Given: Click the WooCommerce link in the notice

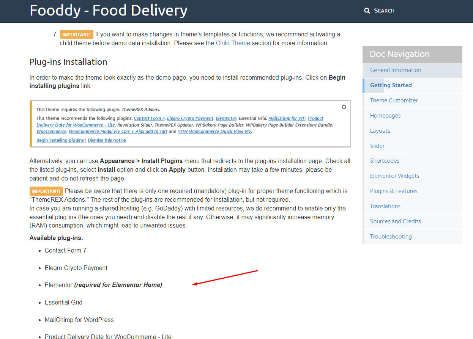Looking at the screenshot, I should (52, 132).
